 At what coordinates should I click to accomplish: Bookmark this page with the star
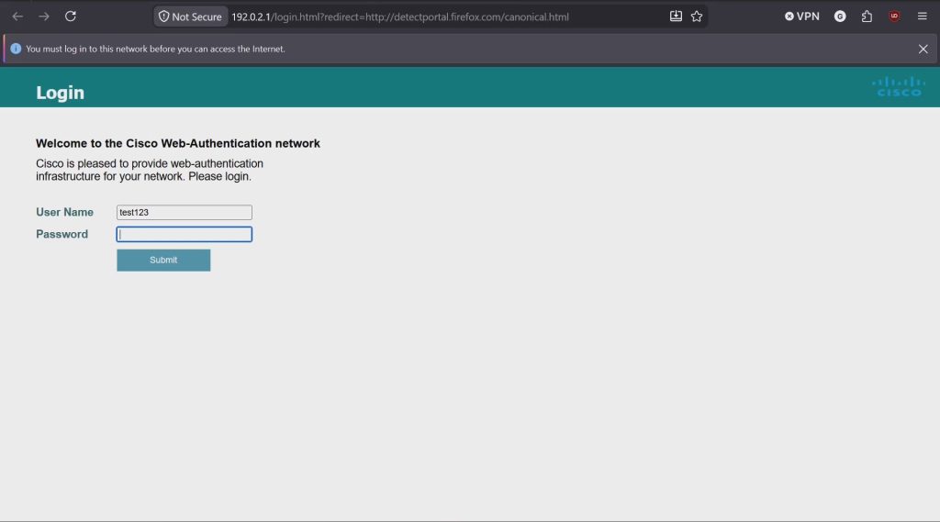pos(697,17)
